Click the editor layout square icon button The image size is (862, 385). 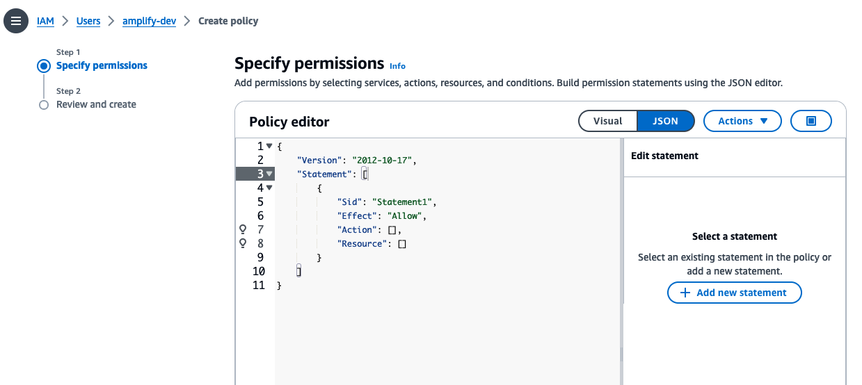tap(811, 121)
